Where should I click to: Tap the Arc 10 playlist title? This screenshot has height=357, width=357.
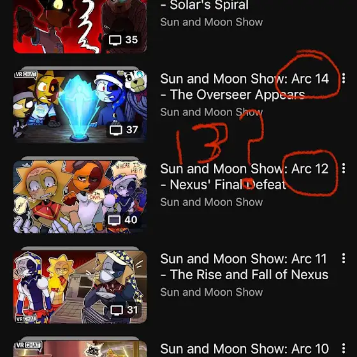pyautogui.click(x=245, y=349)
